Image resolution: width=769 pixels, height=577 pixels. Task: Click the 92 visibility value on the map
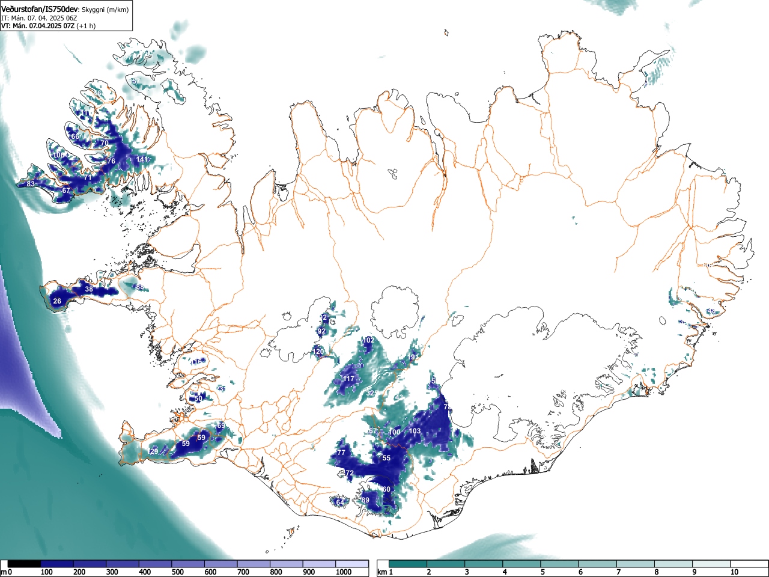pos(321,331)
